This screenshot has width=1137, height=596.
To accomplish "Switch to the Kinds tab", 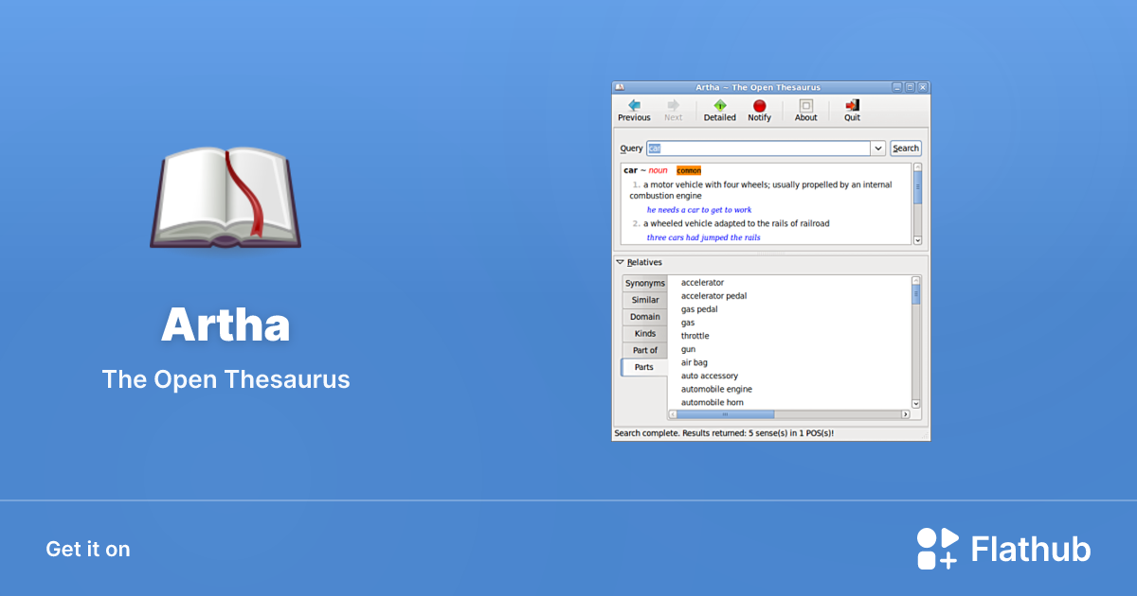I will pos(645,333).
